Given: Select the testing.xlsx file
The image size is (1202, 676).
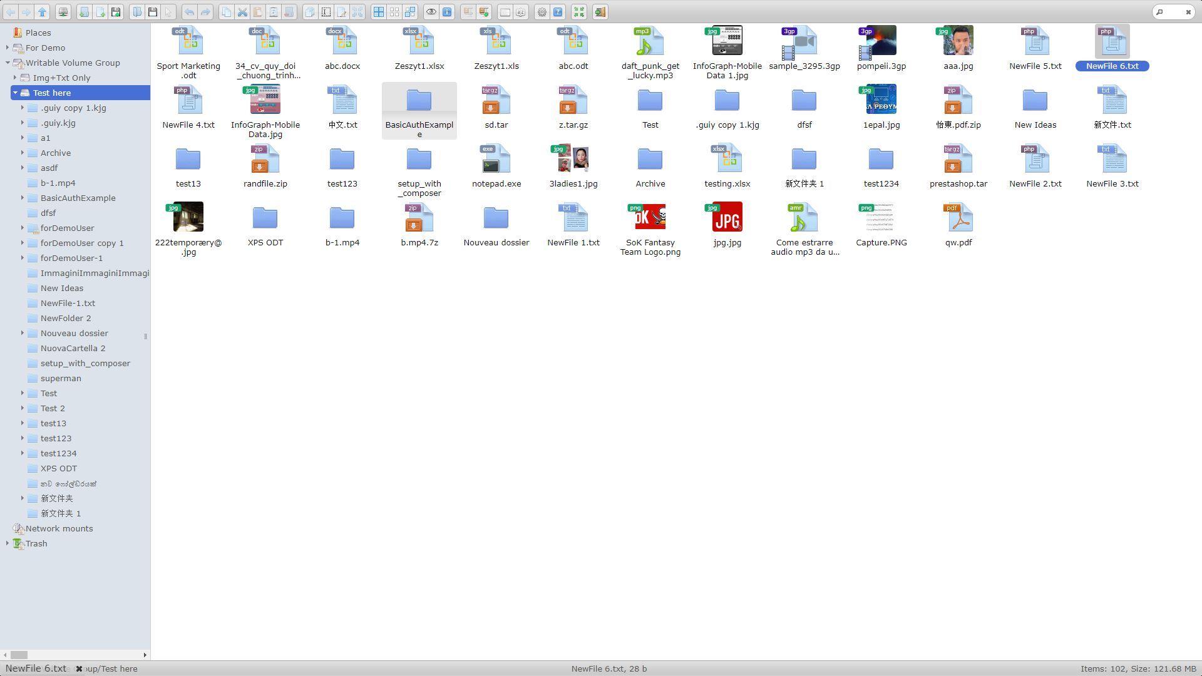Looking at the screenshot, I should [727, 166].
